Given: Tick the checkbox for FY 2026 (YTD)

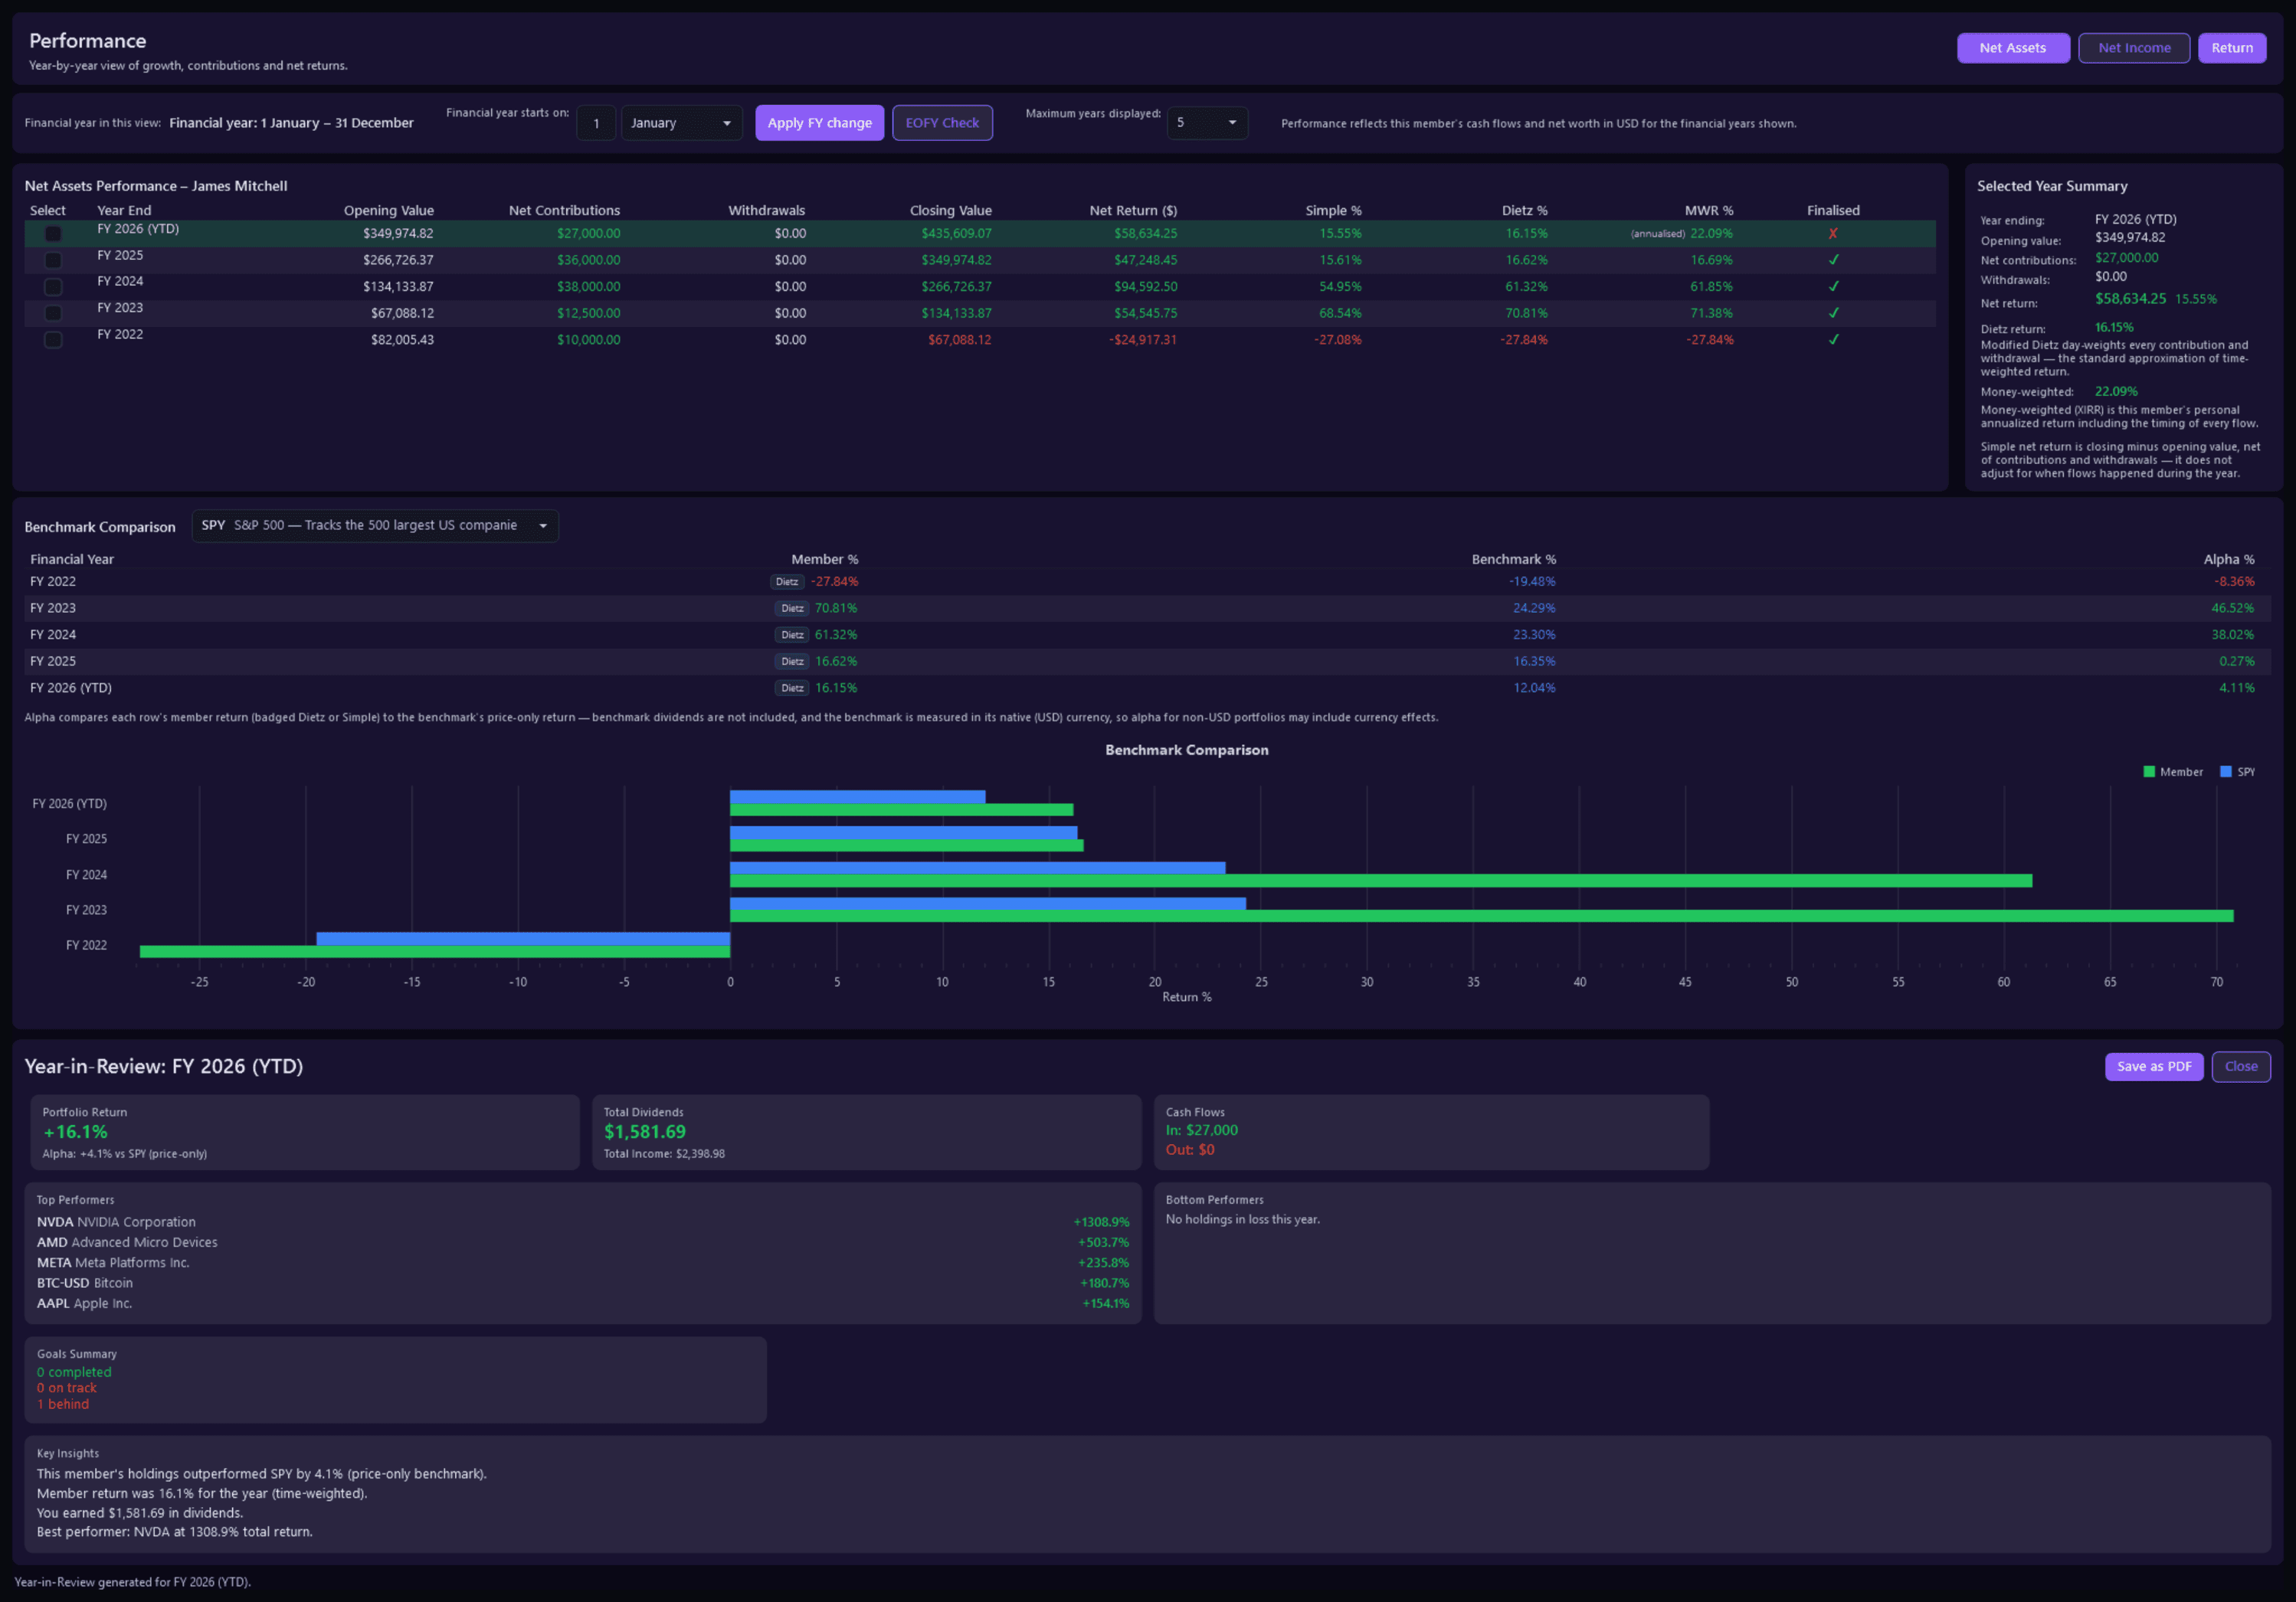Looking at the screenshot, I should click(x=53, y=234).
